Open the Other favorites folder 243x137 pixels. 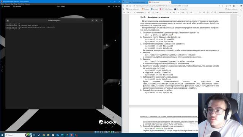[x=231, y=9]
